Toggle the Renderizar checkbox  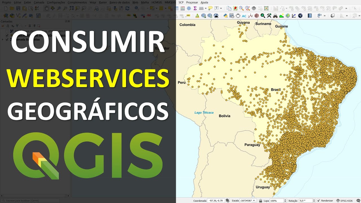[x=318, y=200]
